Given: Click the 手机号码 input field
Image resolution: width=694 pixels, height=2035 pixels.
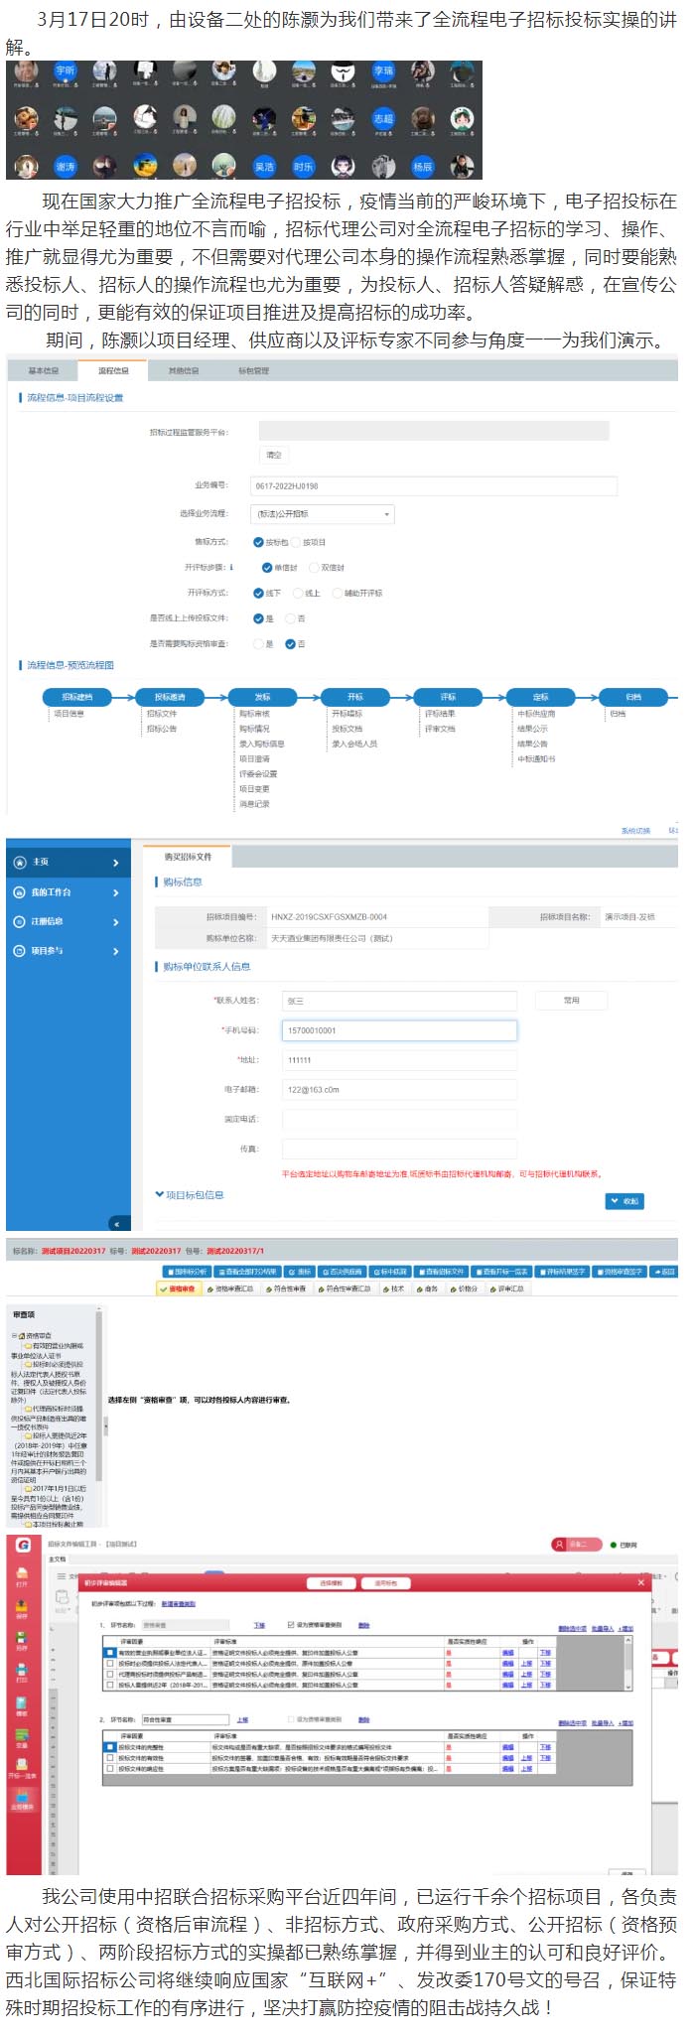Looking at the screenshot, I should pyautogui.click(x=399, y=1030).
